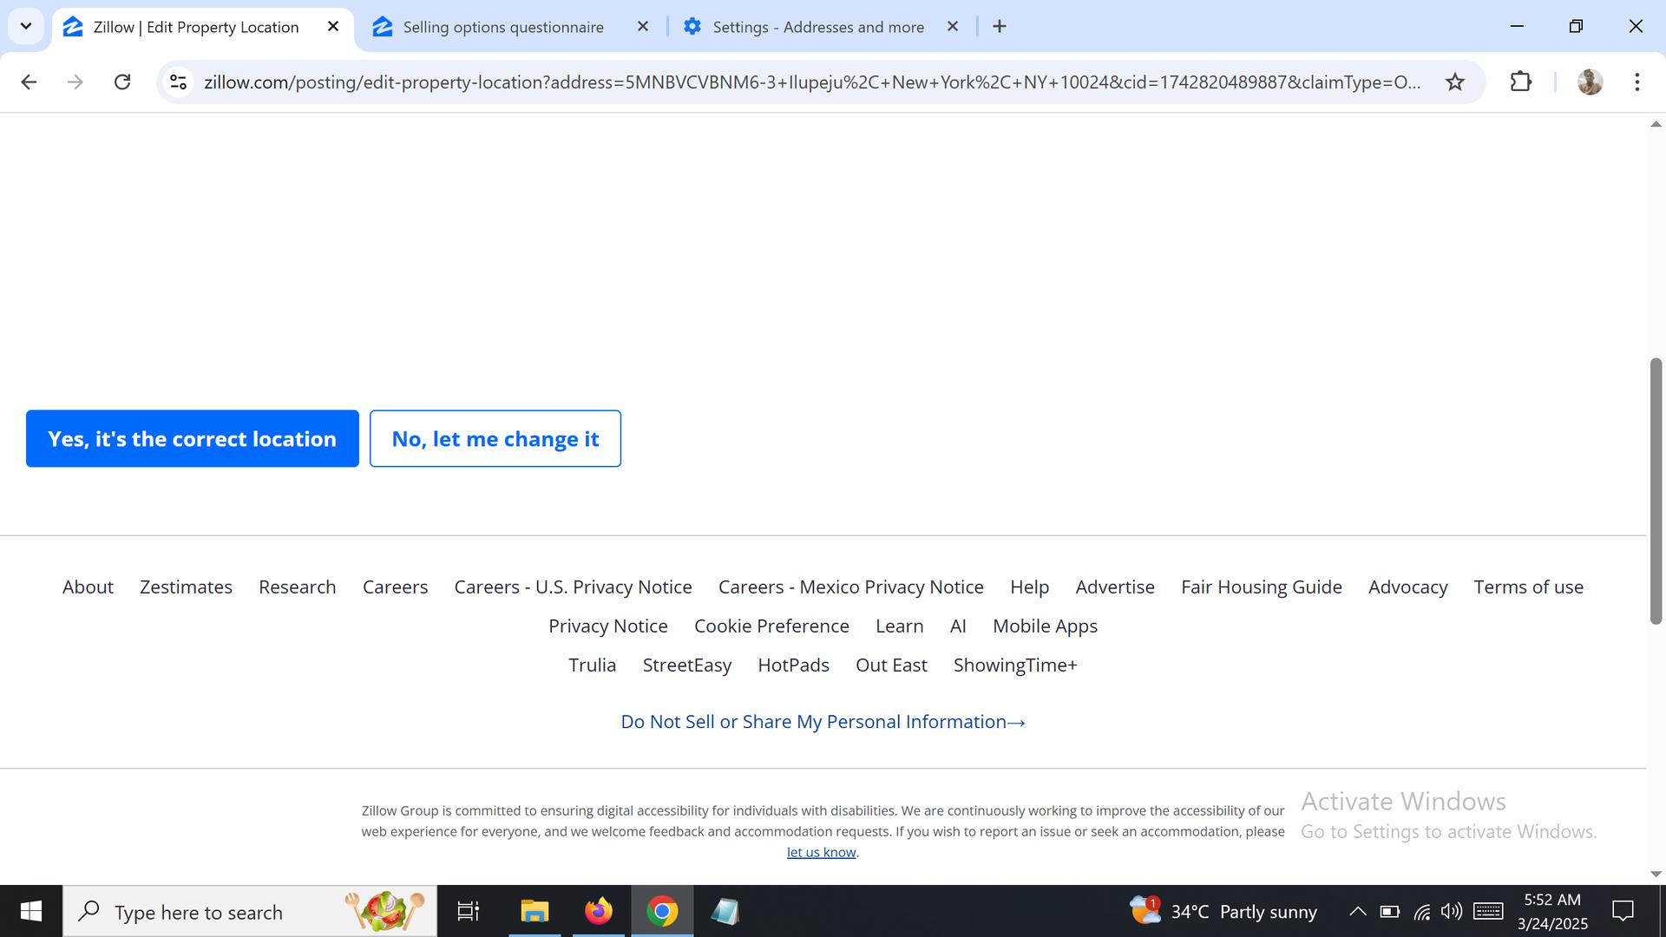
Task: Reload the current Zillow page
Action: (122, 82)
